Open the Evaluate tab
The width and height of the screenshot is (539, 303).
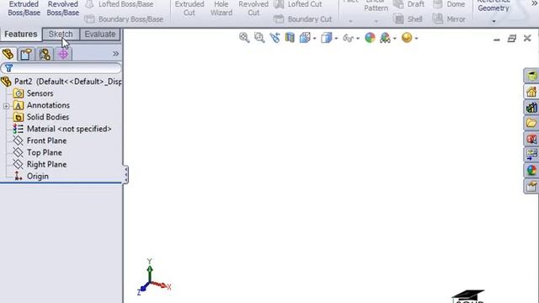tap(99, 34)
